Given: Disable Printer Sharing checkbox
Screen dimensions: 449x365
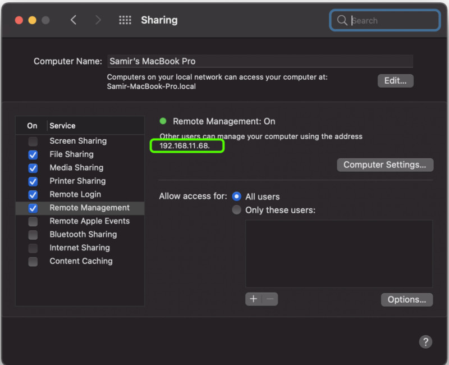Looking at the screenshot, I should pos(33,181).
